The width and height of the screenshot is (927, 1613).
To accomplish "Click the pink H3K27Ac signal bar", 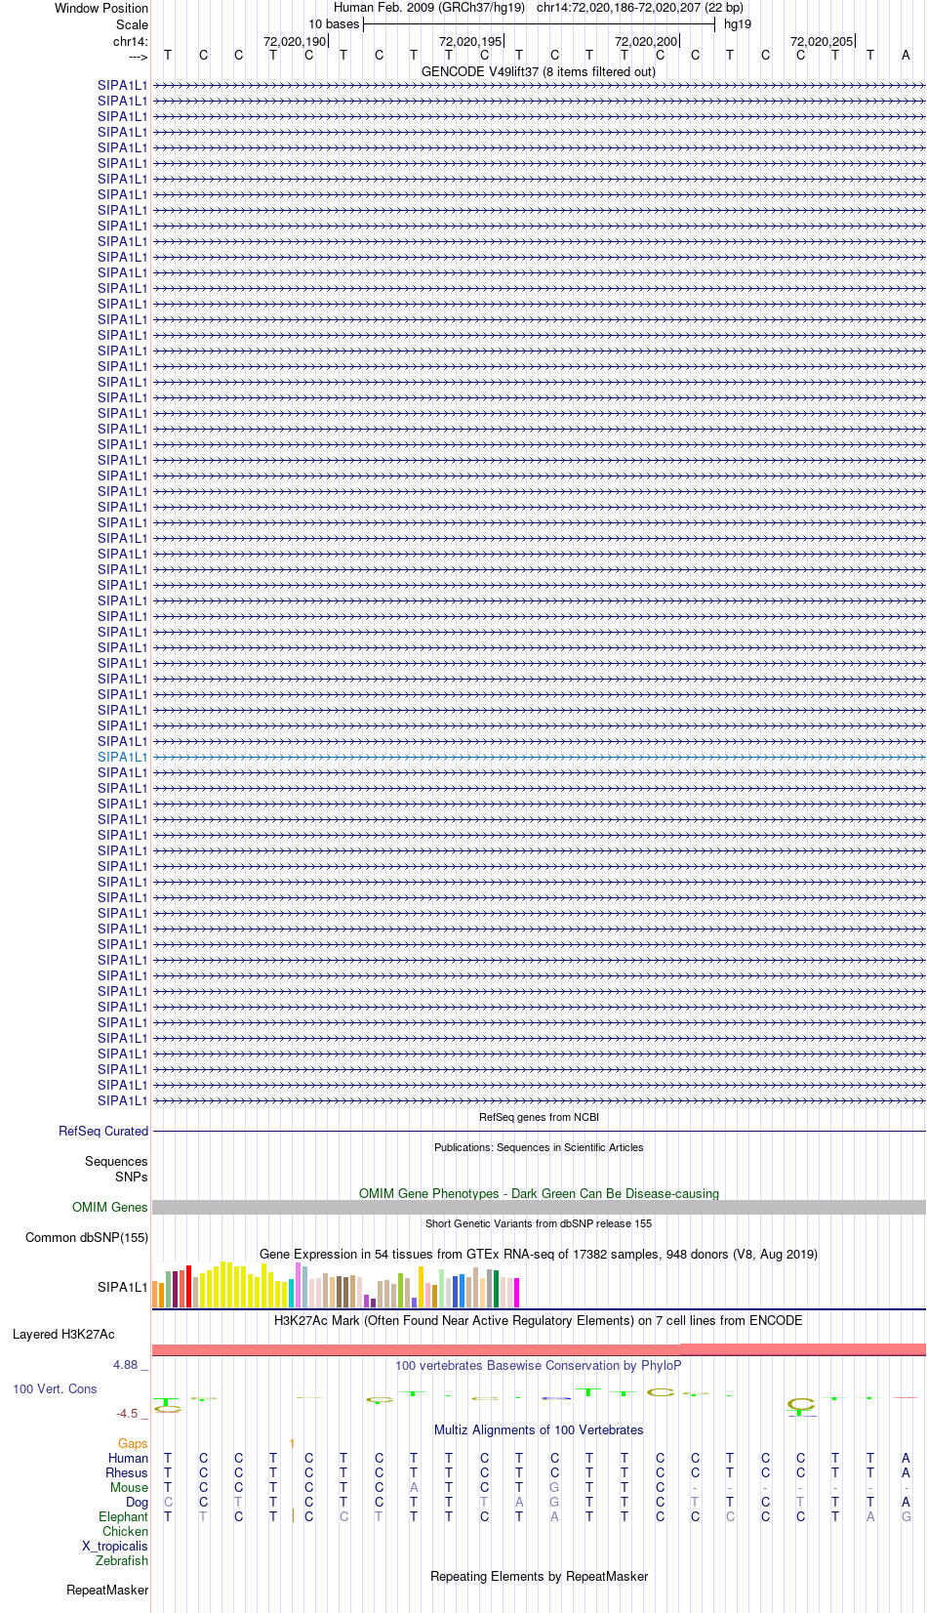I will (539, 1349).
